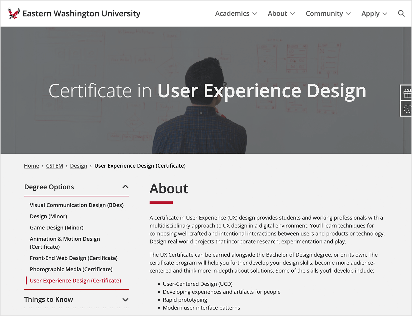Screen dimensions: 412x316
Task: Click the Certificate in User Experience Design title
Action: click(207, 91)
